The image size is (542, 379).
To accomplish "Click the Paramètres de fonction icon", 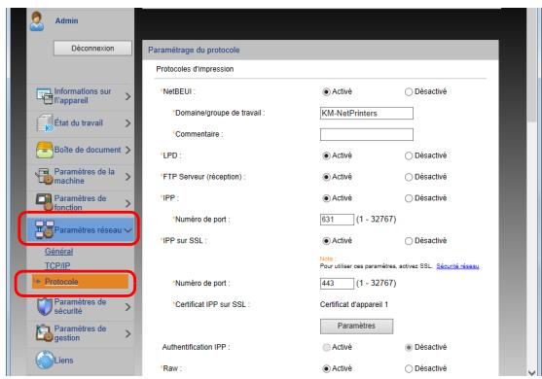I will (x=44, y=202).
